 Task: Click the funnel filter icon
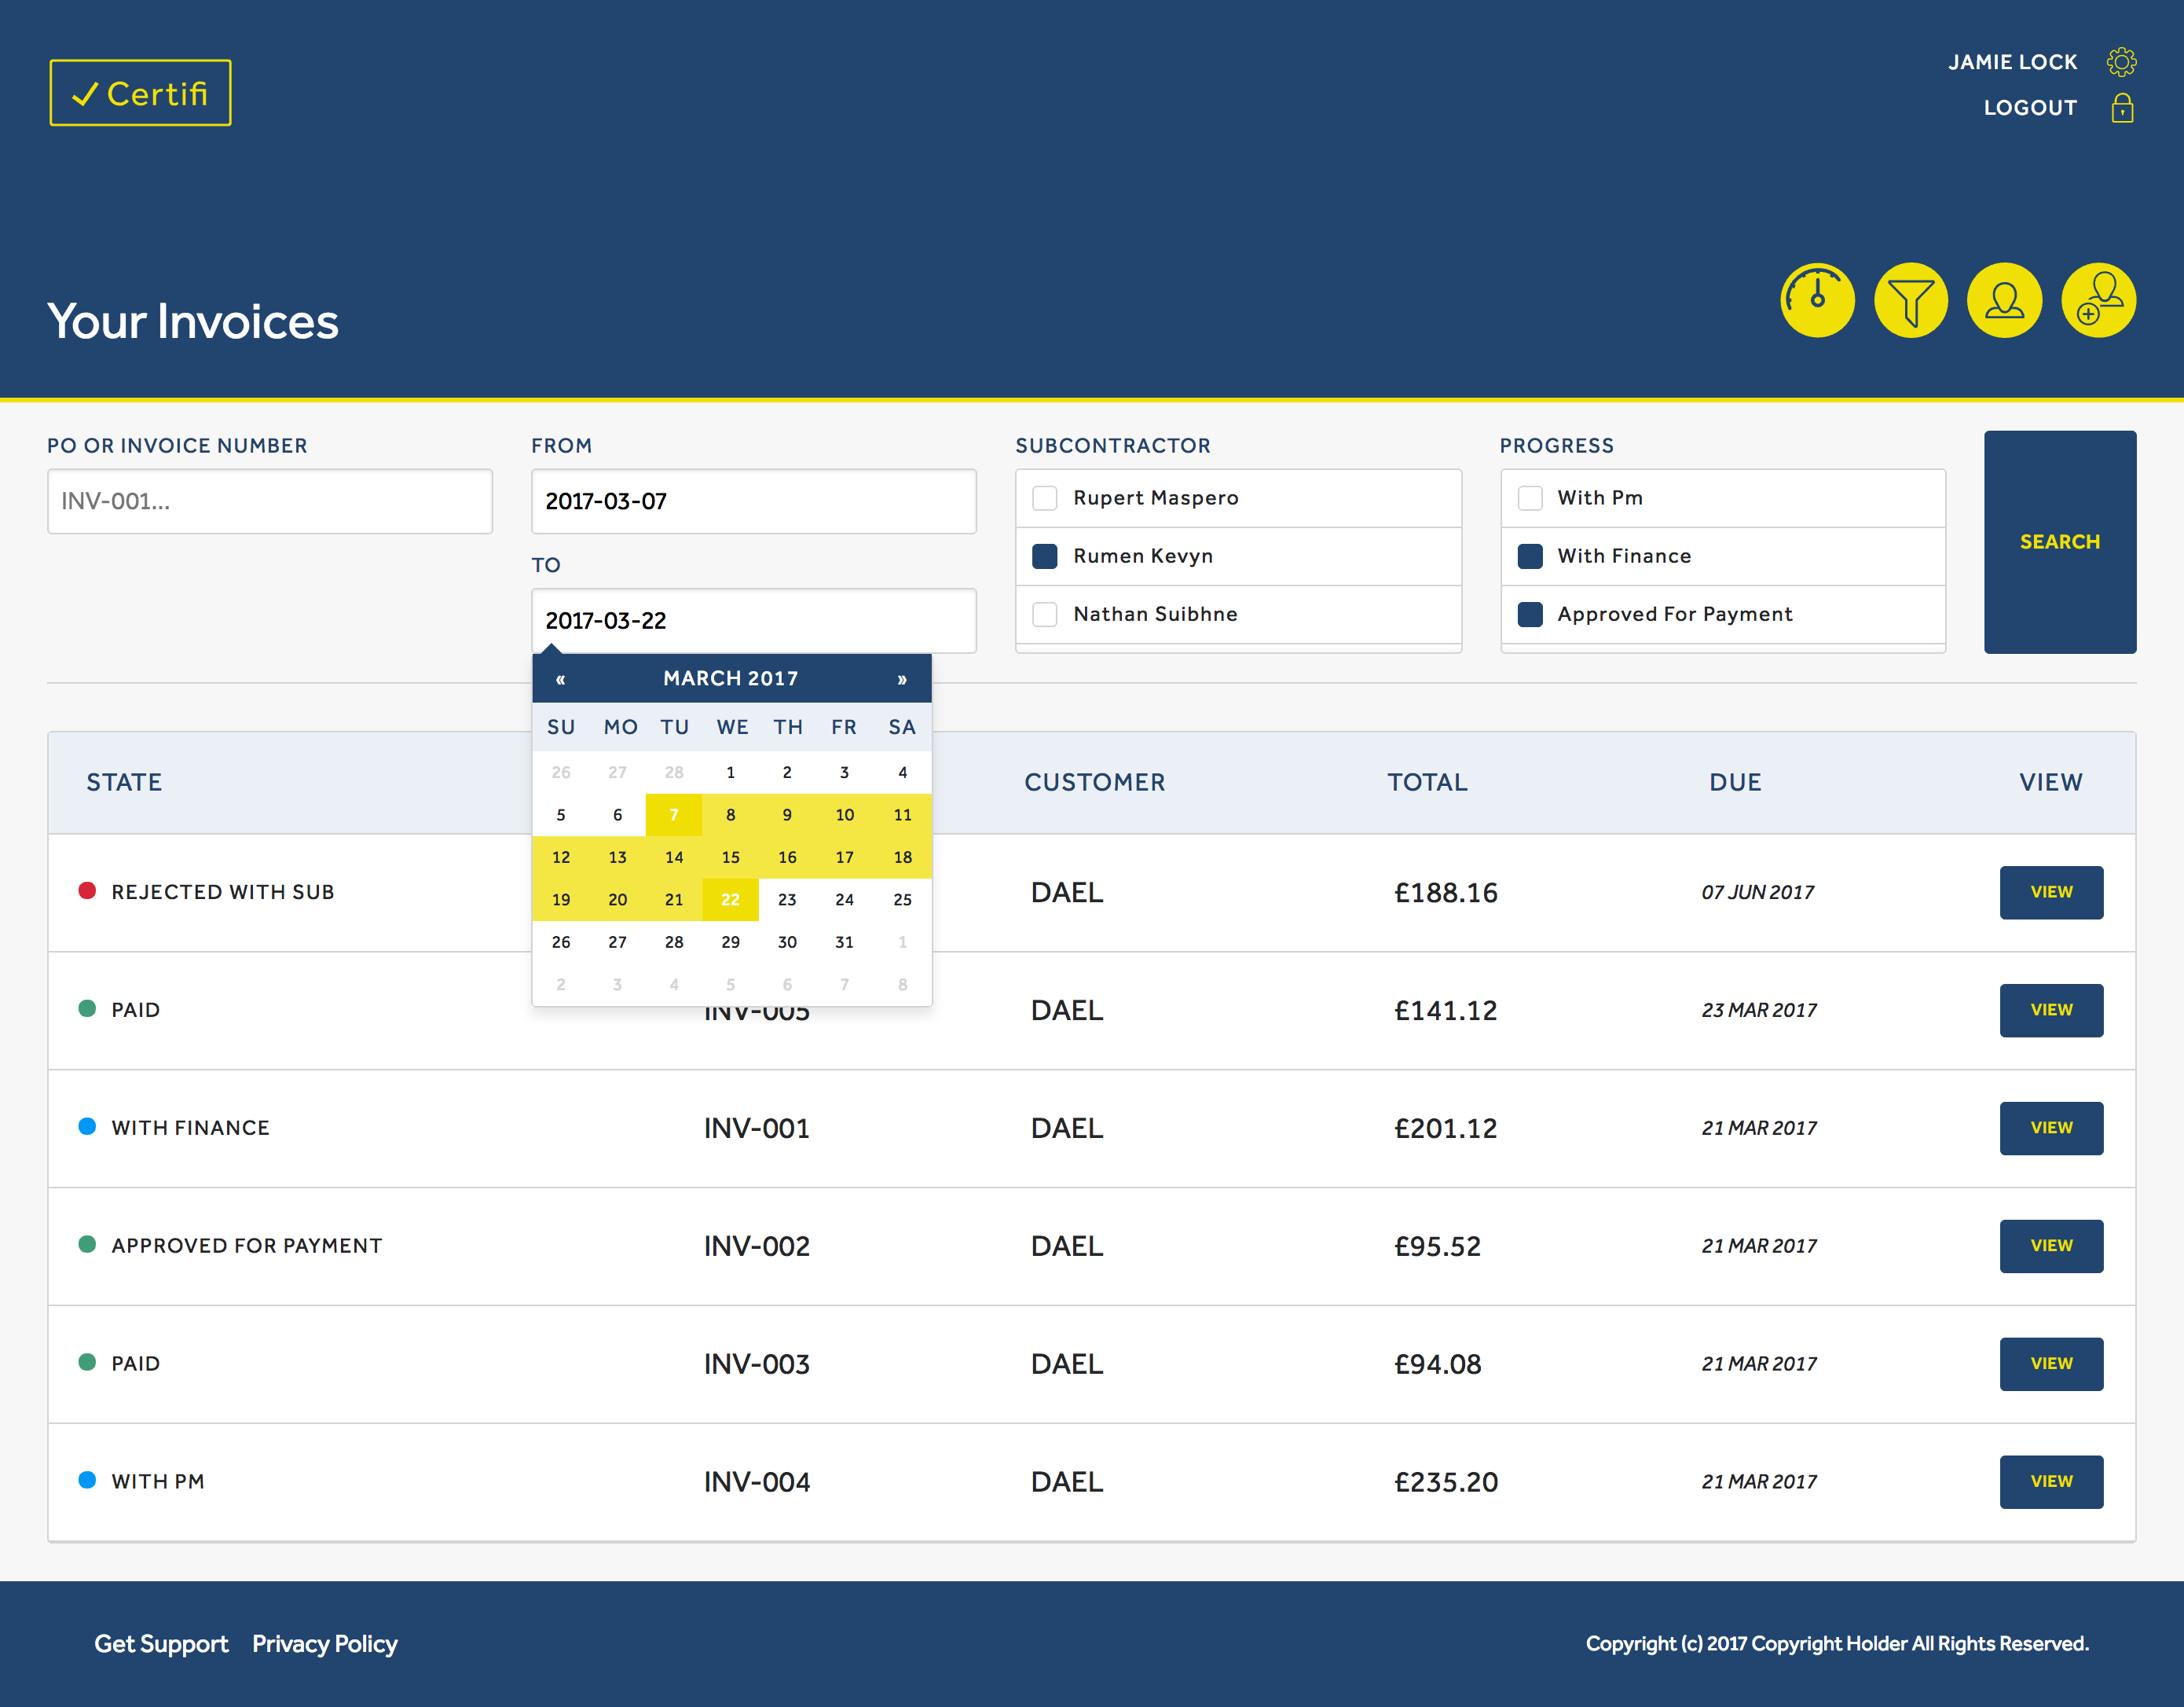coord(1910,300)
